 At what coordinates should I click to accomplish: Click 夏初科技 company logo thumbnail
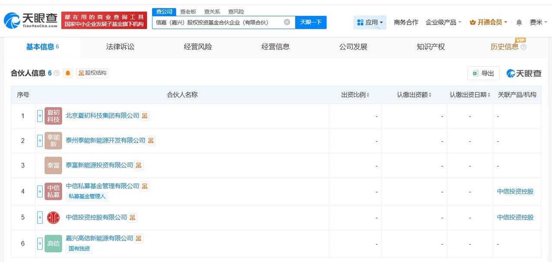point(53,116)
